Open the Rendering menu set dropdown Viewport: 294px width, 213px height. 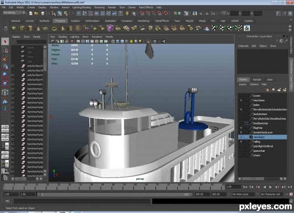point(14,13)
